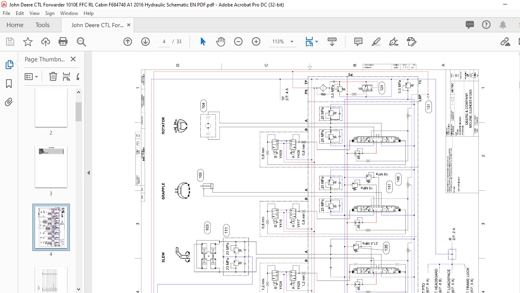Print the document using the printer icon
Screen dimensions: 520x293
point(63,42)
